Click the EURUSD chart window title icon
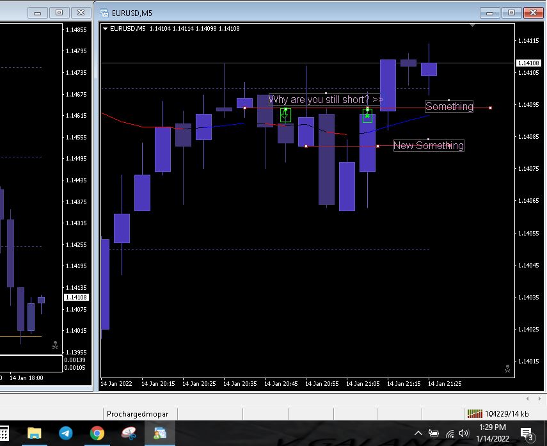 pyautogui.click(x=104, y=12)
